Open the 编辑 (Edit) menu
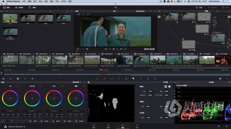 pyautogui.click(x=29, y=1)
